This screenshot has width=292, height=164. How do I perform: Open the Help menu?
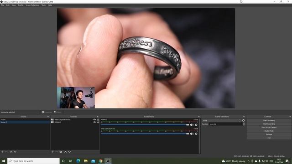[x=50, y=5]
